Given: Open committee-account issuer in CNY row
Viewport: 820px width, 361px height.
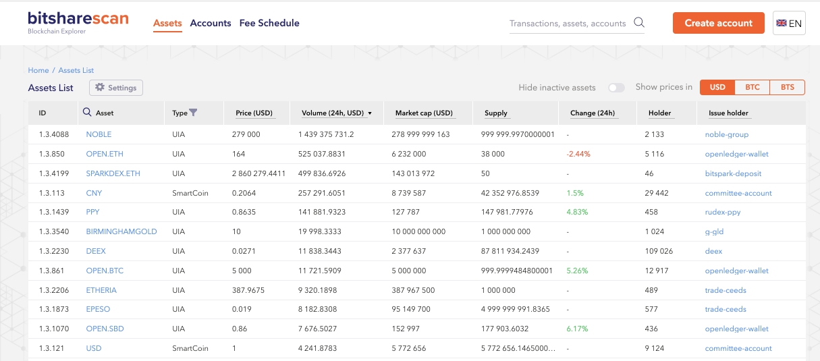Looking at the screenshot, I should (x=738, y=193).
